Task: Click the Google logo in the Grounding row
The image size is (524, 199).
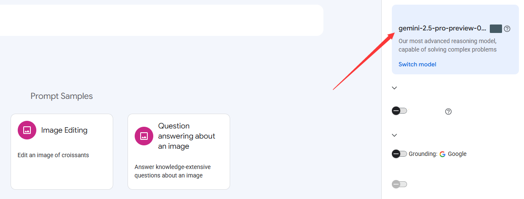Action: 443,154
